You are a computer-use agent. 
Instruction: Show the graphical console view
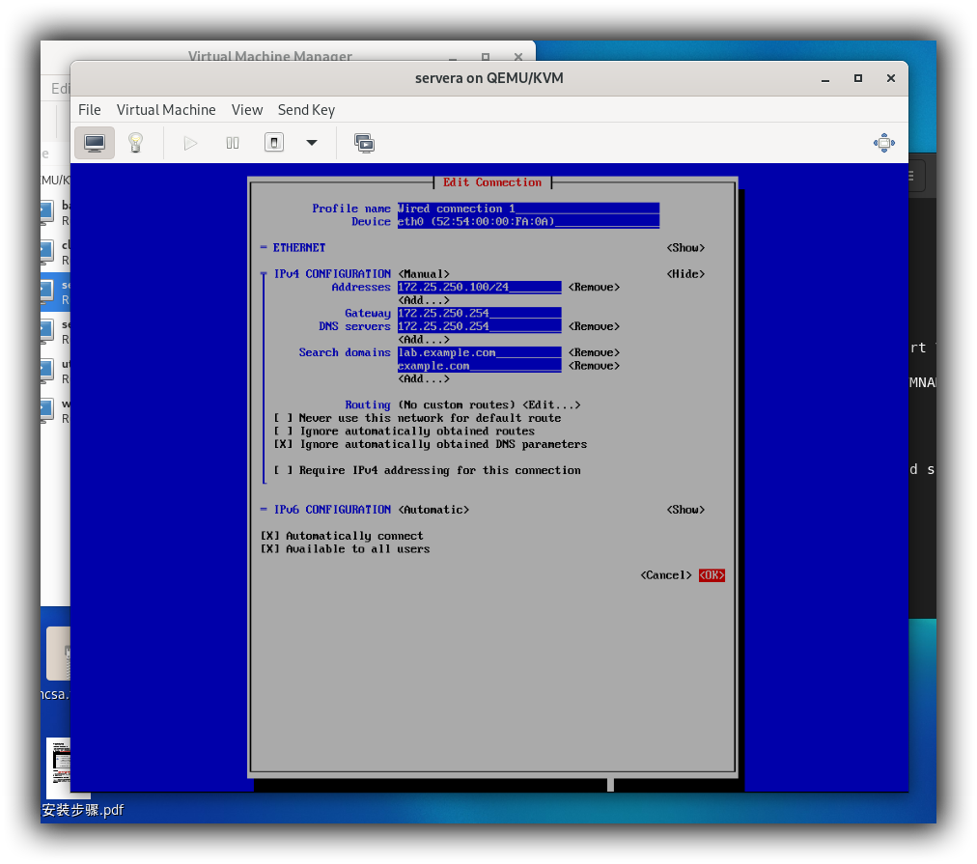(95, 143)
